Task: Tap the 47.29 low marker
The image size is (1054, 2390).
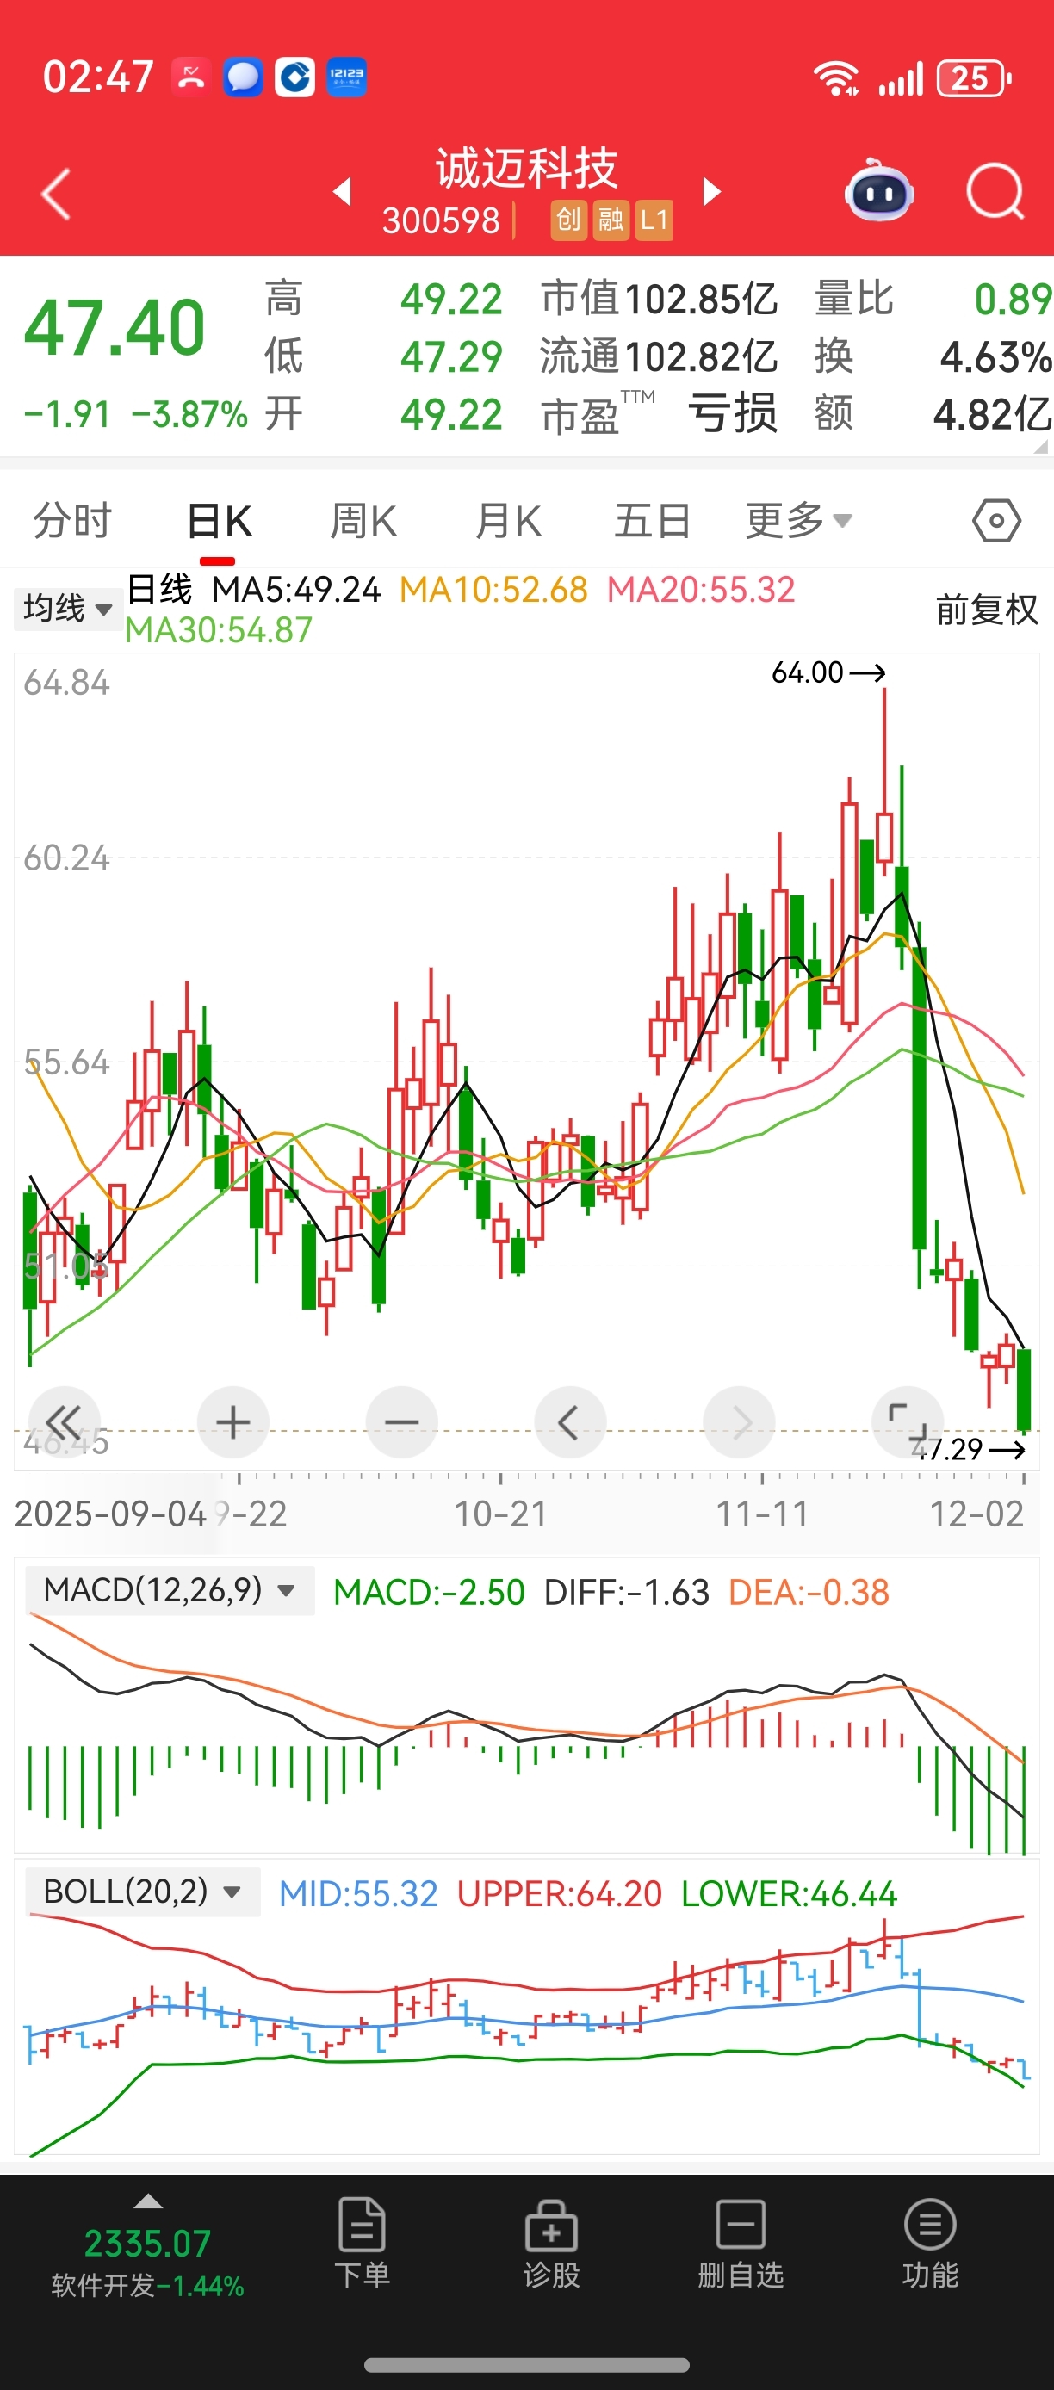Action: pyautogui.click(x=968, y=1448)
